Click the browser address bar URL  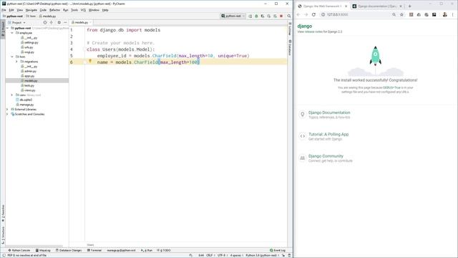tap(337, 14)
